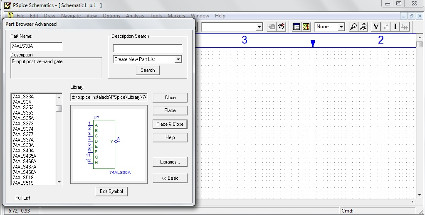This screenshot has width=425, height=215.
Task: Click the Edit Attributes toolbar icon
Action: (x=272, y=27)
